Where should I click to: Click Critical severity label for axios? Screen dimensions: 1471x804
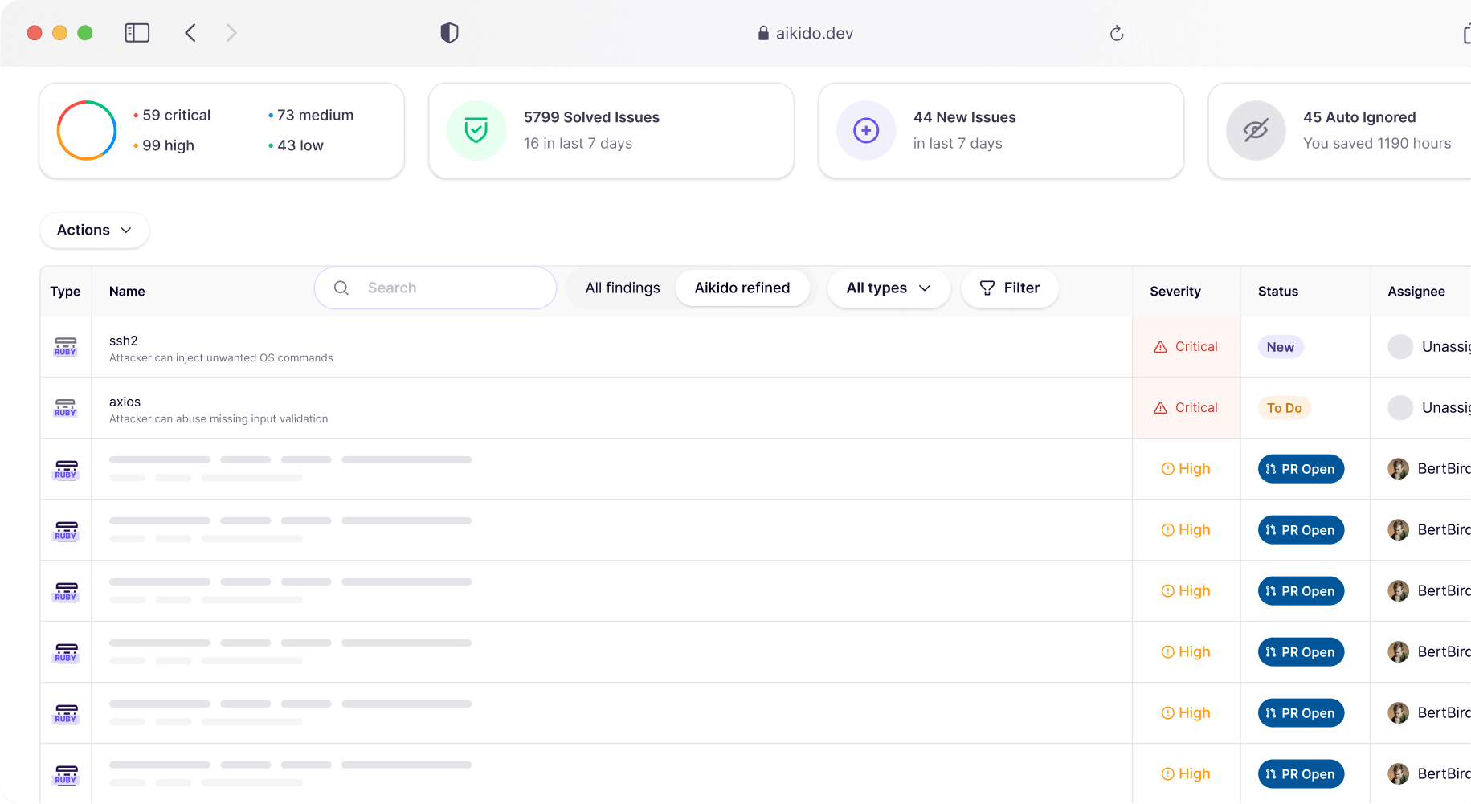[1196, 408]
